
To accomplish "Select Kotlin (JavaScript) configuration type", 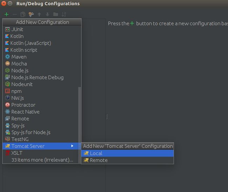I will (41, 43).
